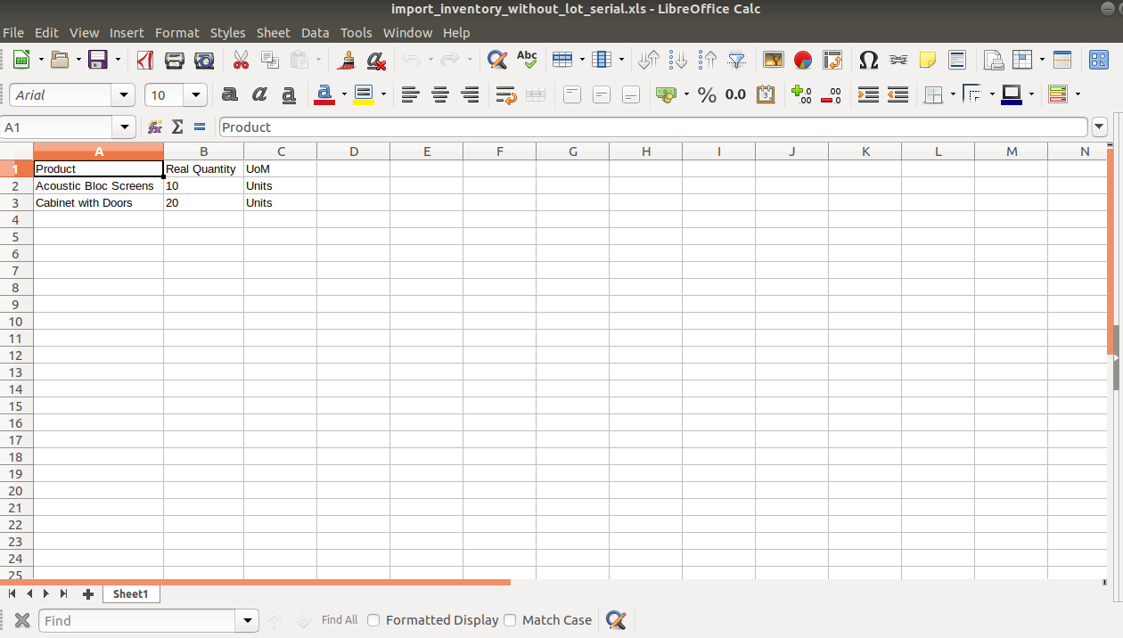Click the Special Character omega icon
1123x638 pixels.
click(x=868, y=60)
